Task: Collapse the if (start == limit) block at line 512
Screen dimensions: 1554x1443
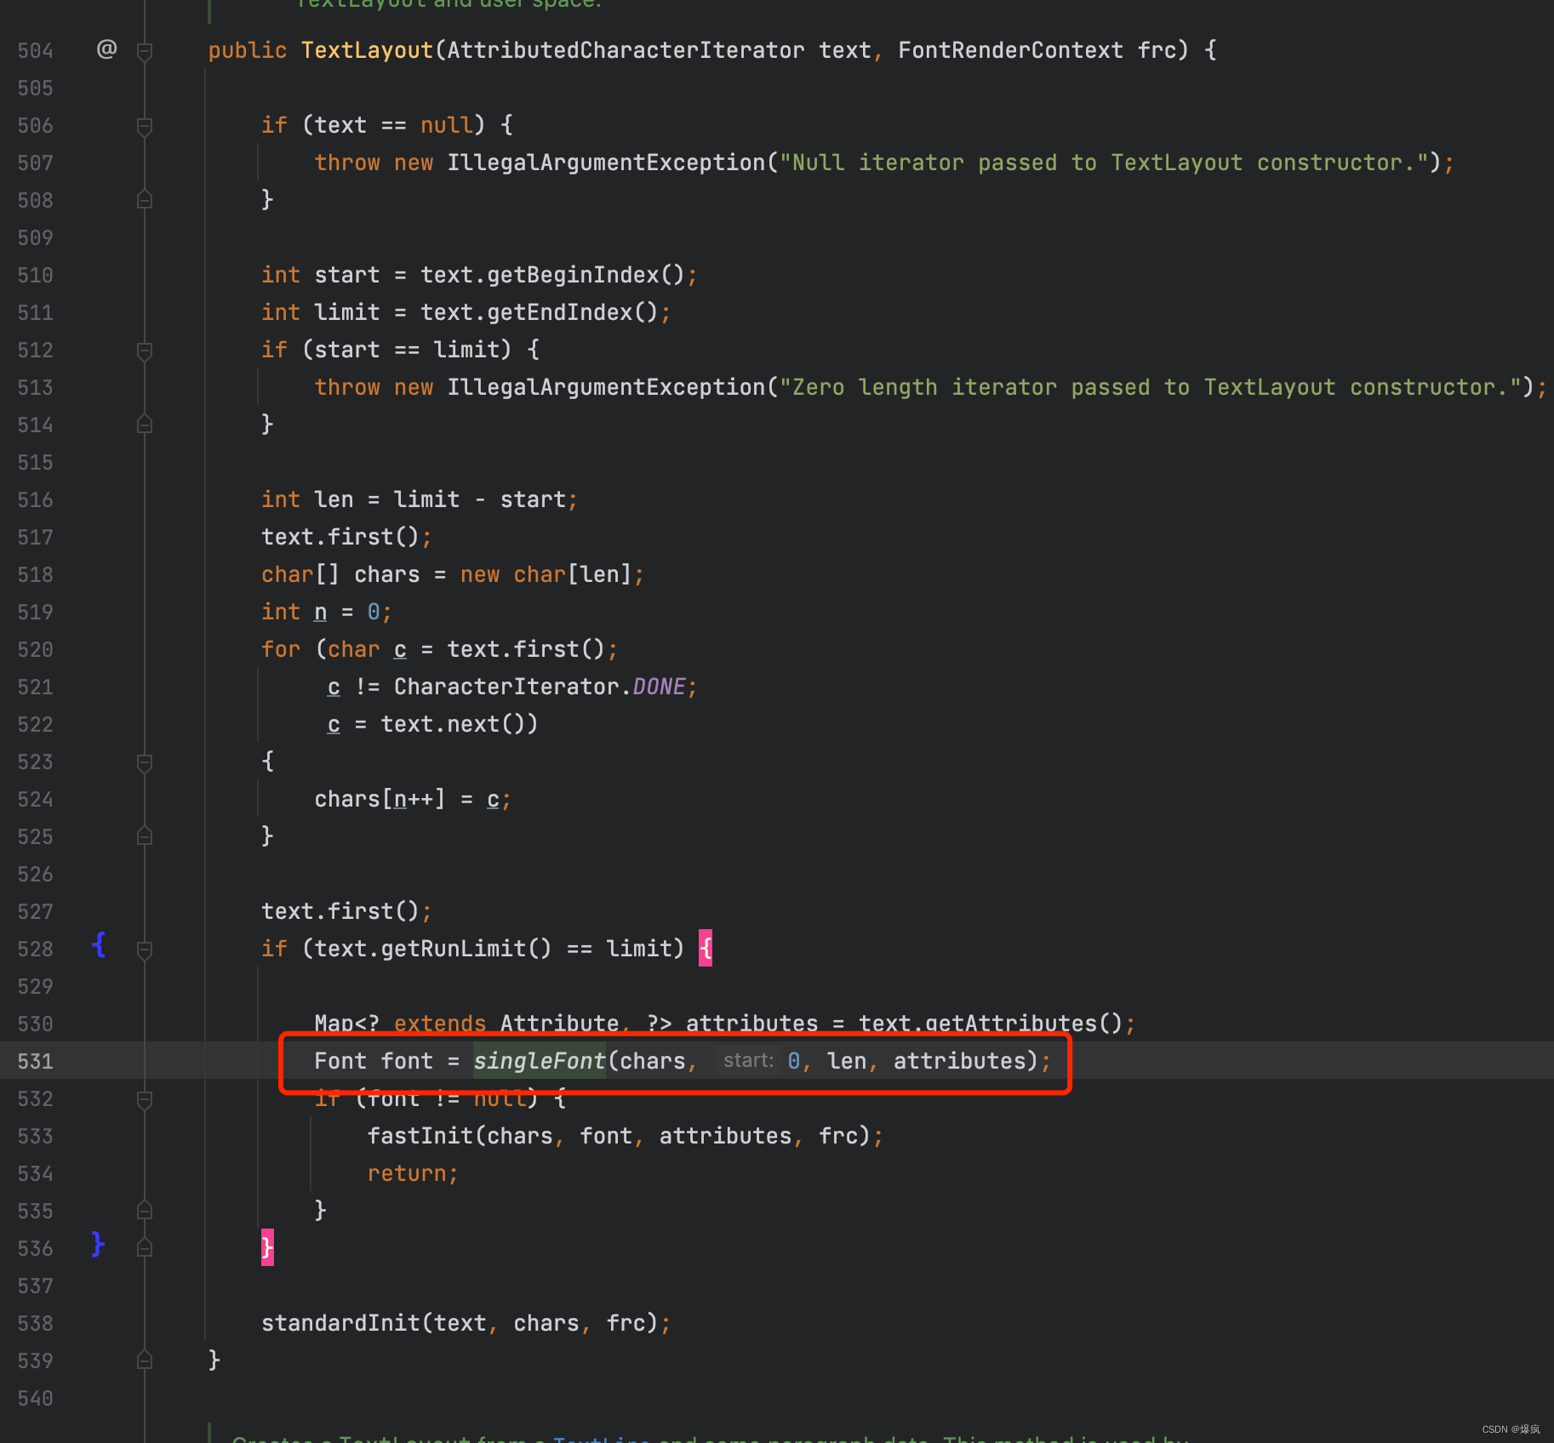Action: [x=145, y=351]
